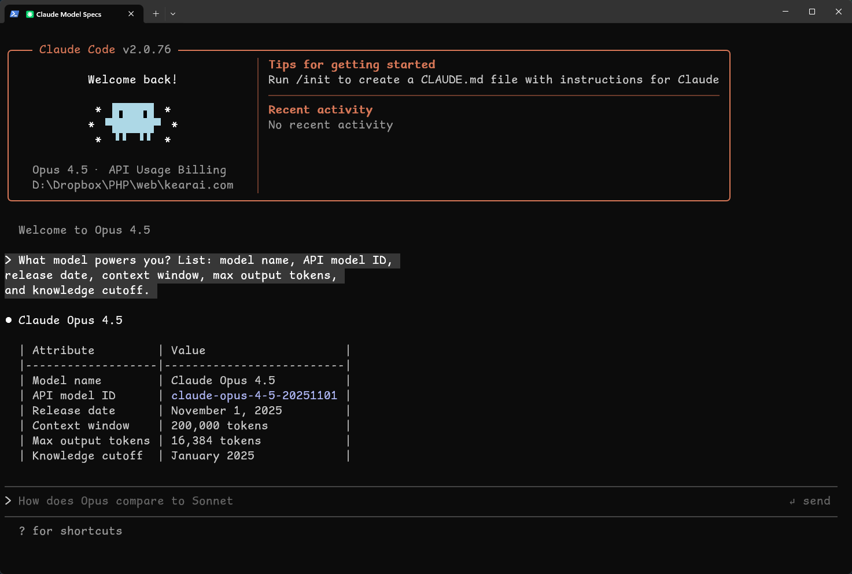Image resolution: width=852 pixels, height=574 pixels.
Task: Click the 'Context window' attribute cell
Action: [81, 426]
